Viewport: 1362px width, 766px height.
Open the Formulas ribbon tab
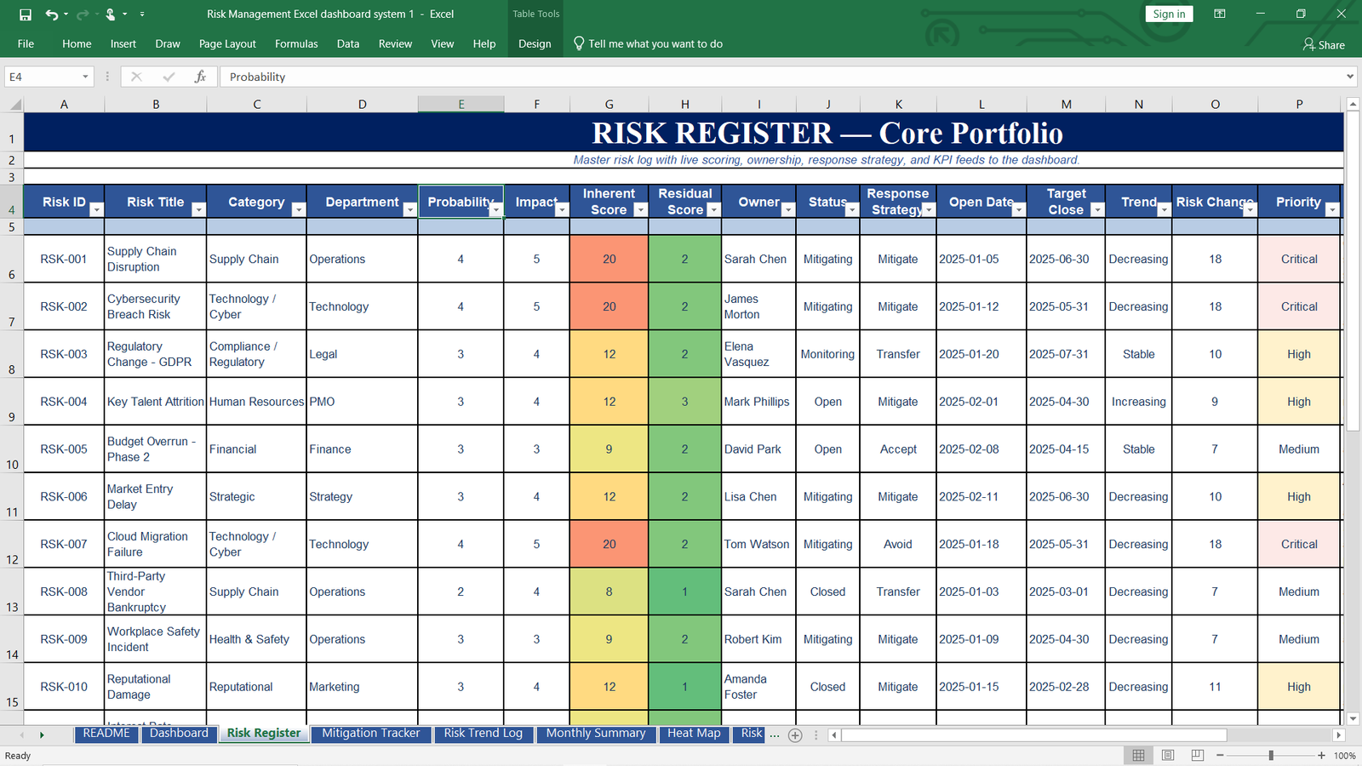296,44
